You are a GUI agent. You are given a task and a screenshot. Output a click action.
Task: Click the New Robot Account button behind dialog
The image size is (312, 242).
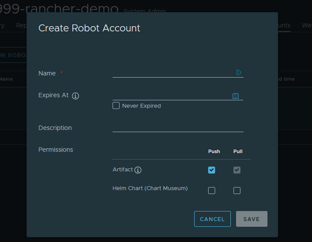click(x=13, y=55)
